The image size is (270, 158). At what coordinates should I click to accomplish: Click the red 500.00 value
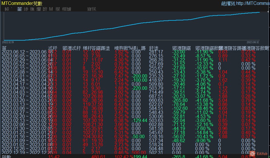(139, 152)
